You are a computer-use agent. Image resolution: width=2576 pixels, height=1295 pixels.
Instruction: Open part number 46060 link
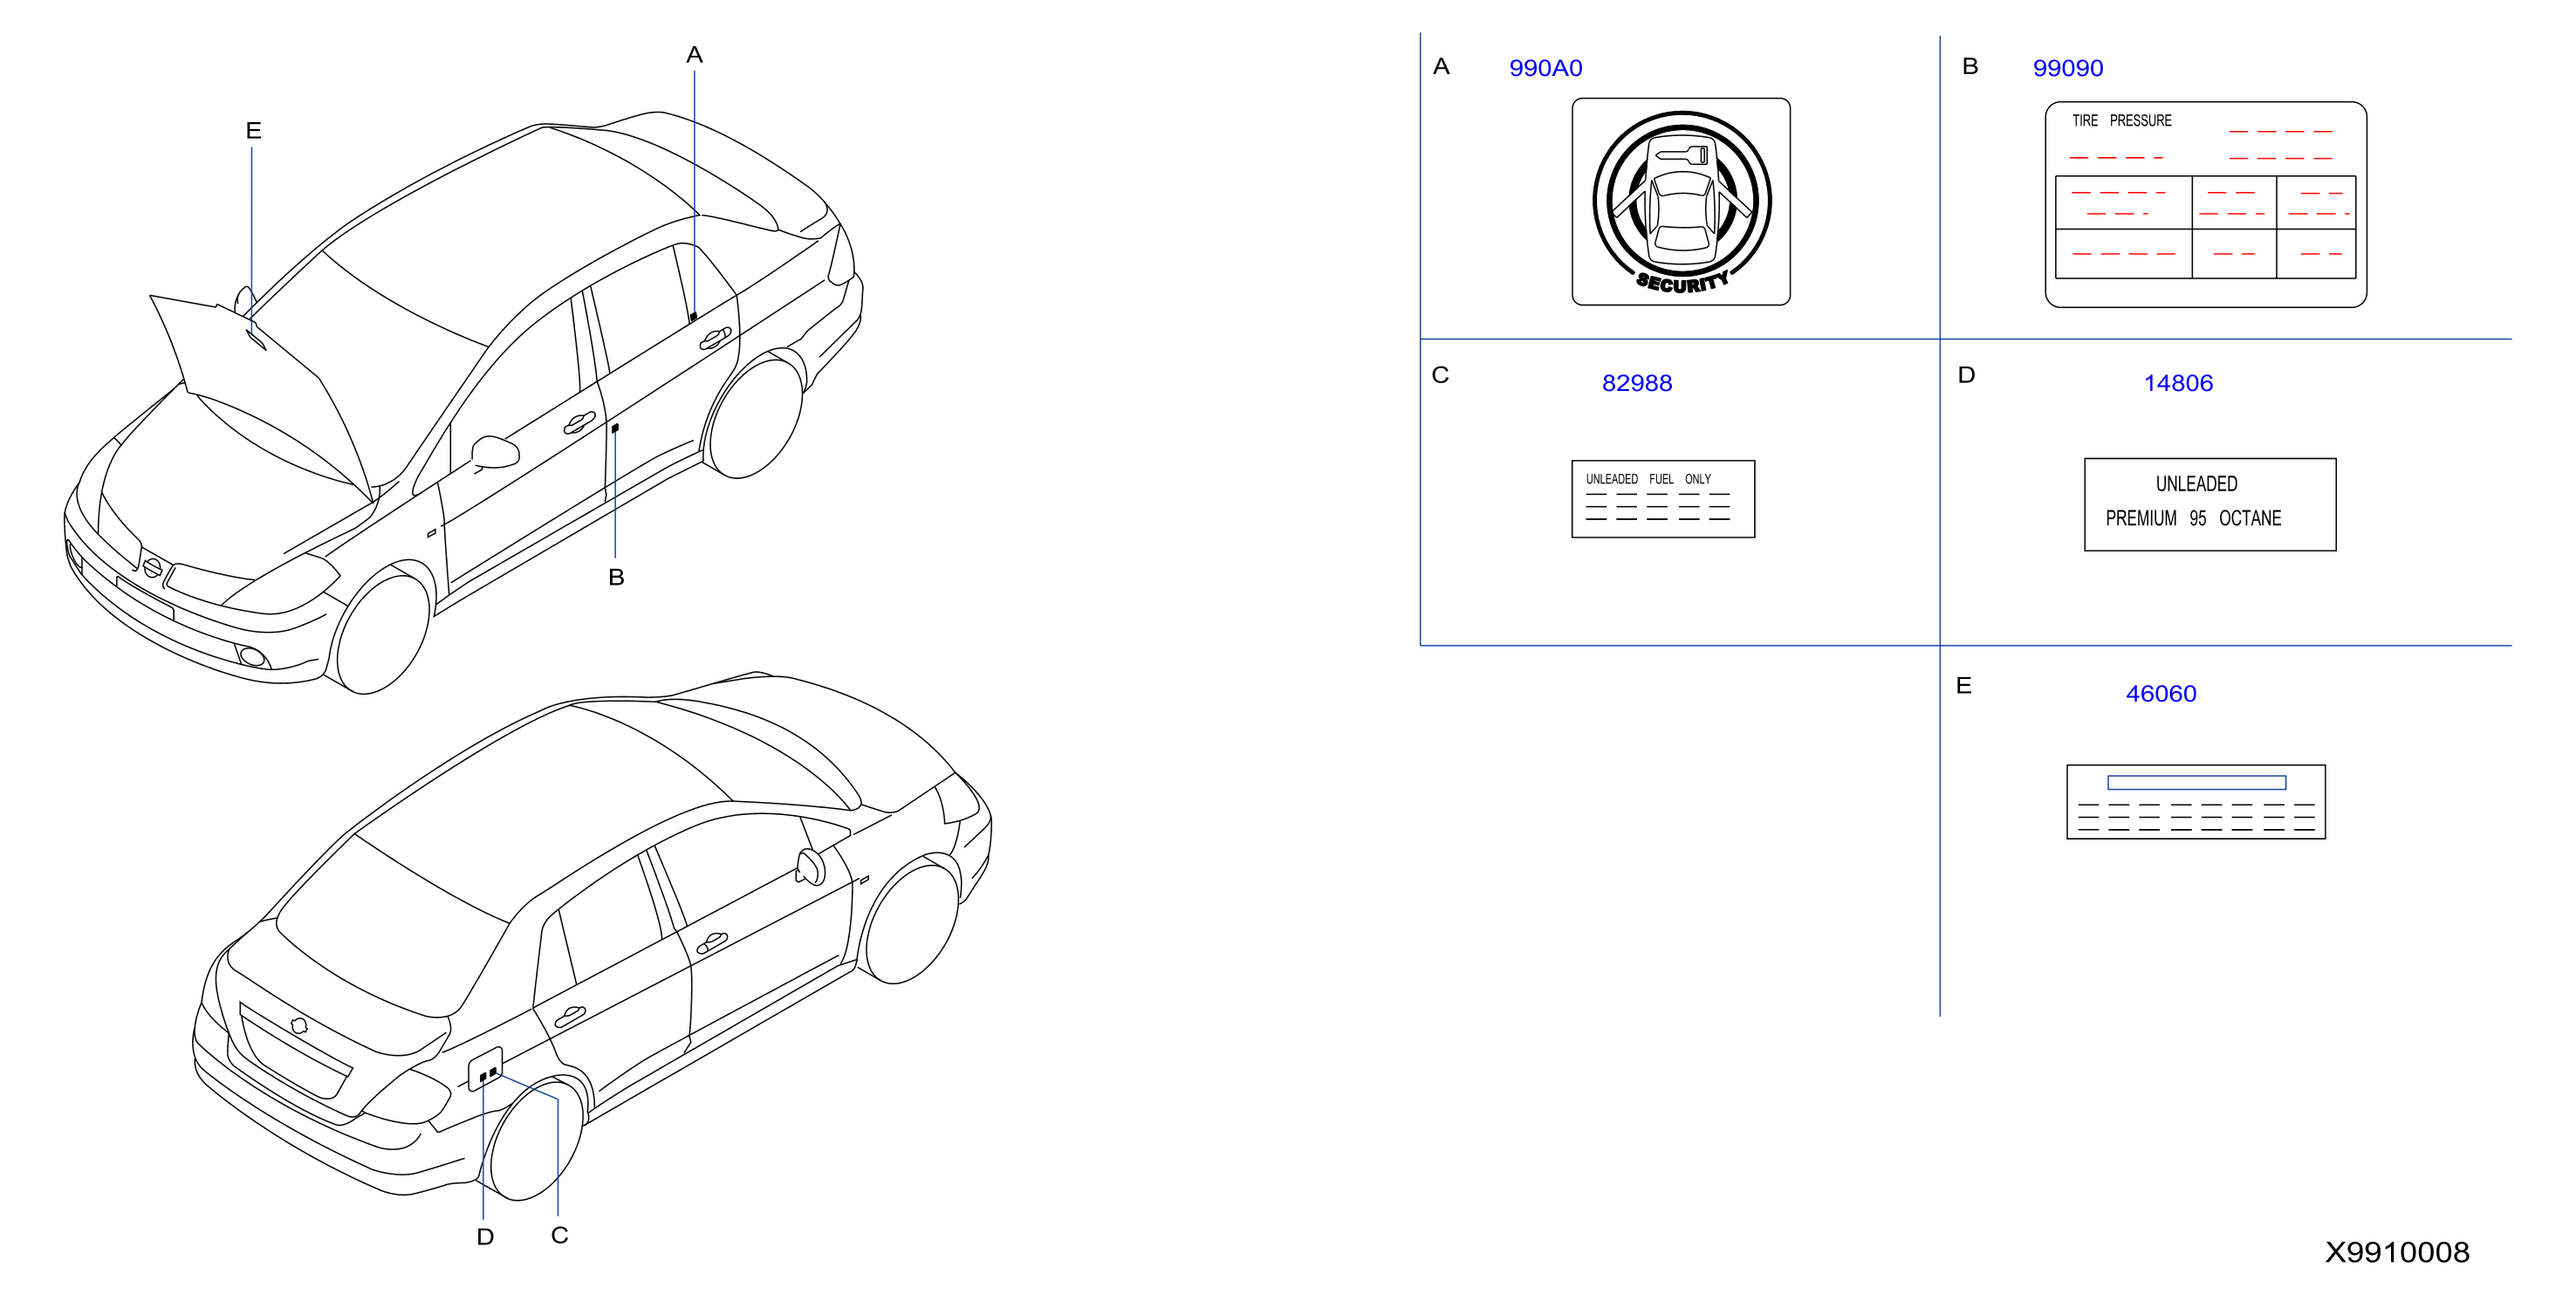tap(2160, 693)
